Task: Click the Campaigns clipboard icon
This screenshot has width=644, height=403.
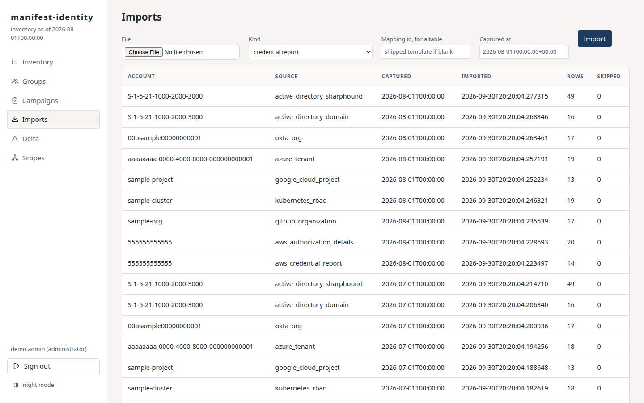Action: click(15, 101)
